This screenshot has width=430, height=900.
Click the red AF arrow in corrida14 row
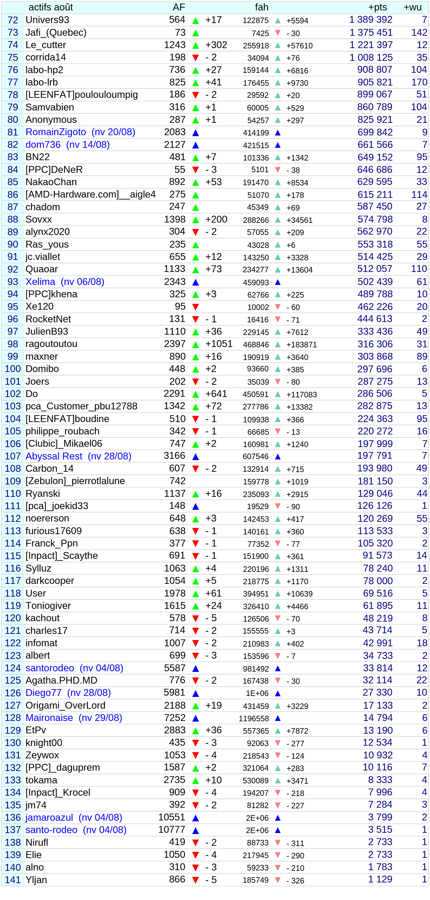(x=195, y=58)
